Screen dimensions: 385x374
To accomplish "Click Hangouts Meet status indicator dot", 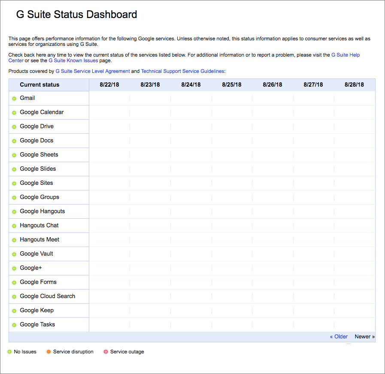I will click(x=14, y=240).
